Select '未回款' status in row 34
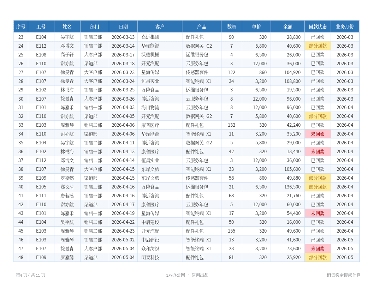The width and height of the screenshot is (373, 288). (x=318, y=134)
